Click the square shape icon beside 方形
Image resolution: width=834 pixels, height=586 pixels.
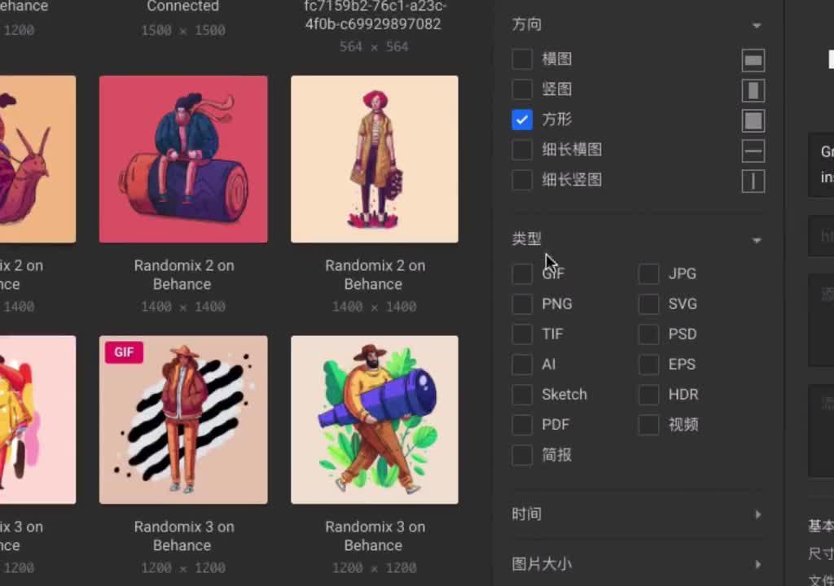(x=753, y=120)
